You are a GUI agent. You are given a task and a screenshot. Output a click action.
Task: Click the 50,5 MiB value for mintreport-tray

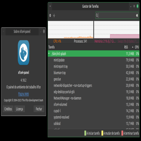click(130, 66)
